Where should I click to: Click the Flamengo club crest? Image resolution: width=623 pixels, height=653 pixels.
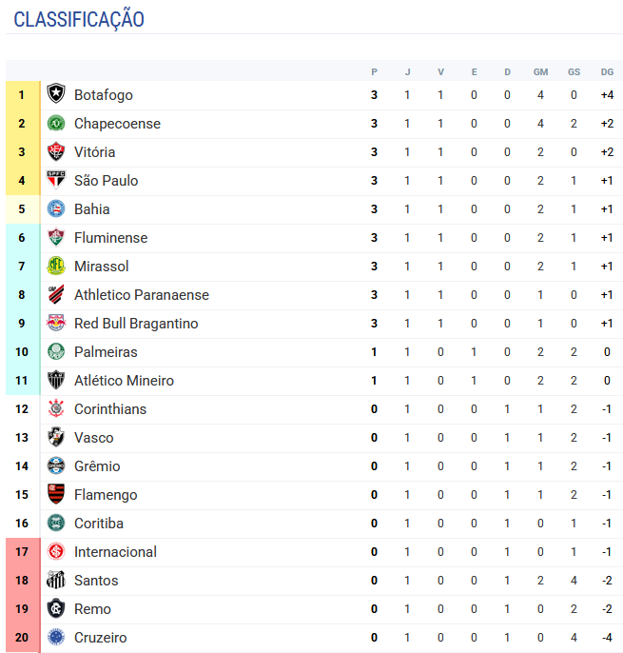tap(56, 495)
